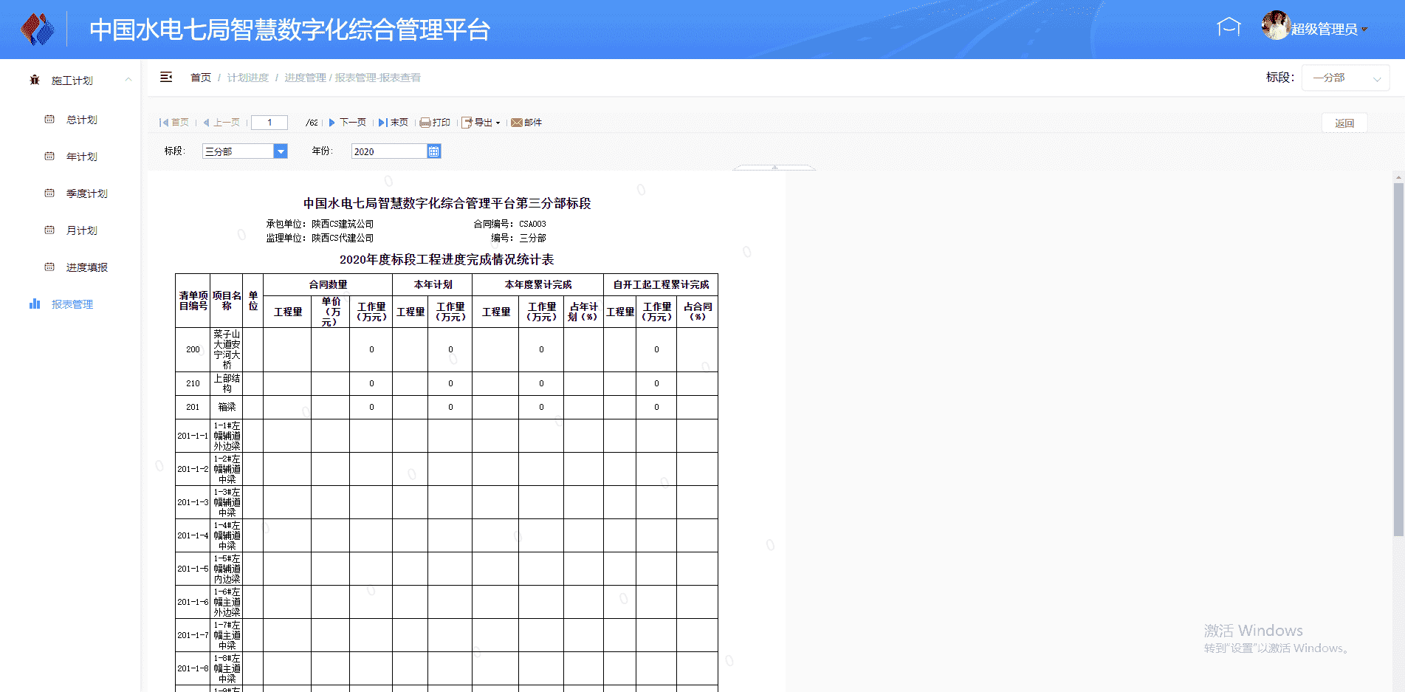Go to next page (下一页)
Viewport: 1405px width, 692px height.
click(x=347, y=123)
